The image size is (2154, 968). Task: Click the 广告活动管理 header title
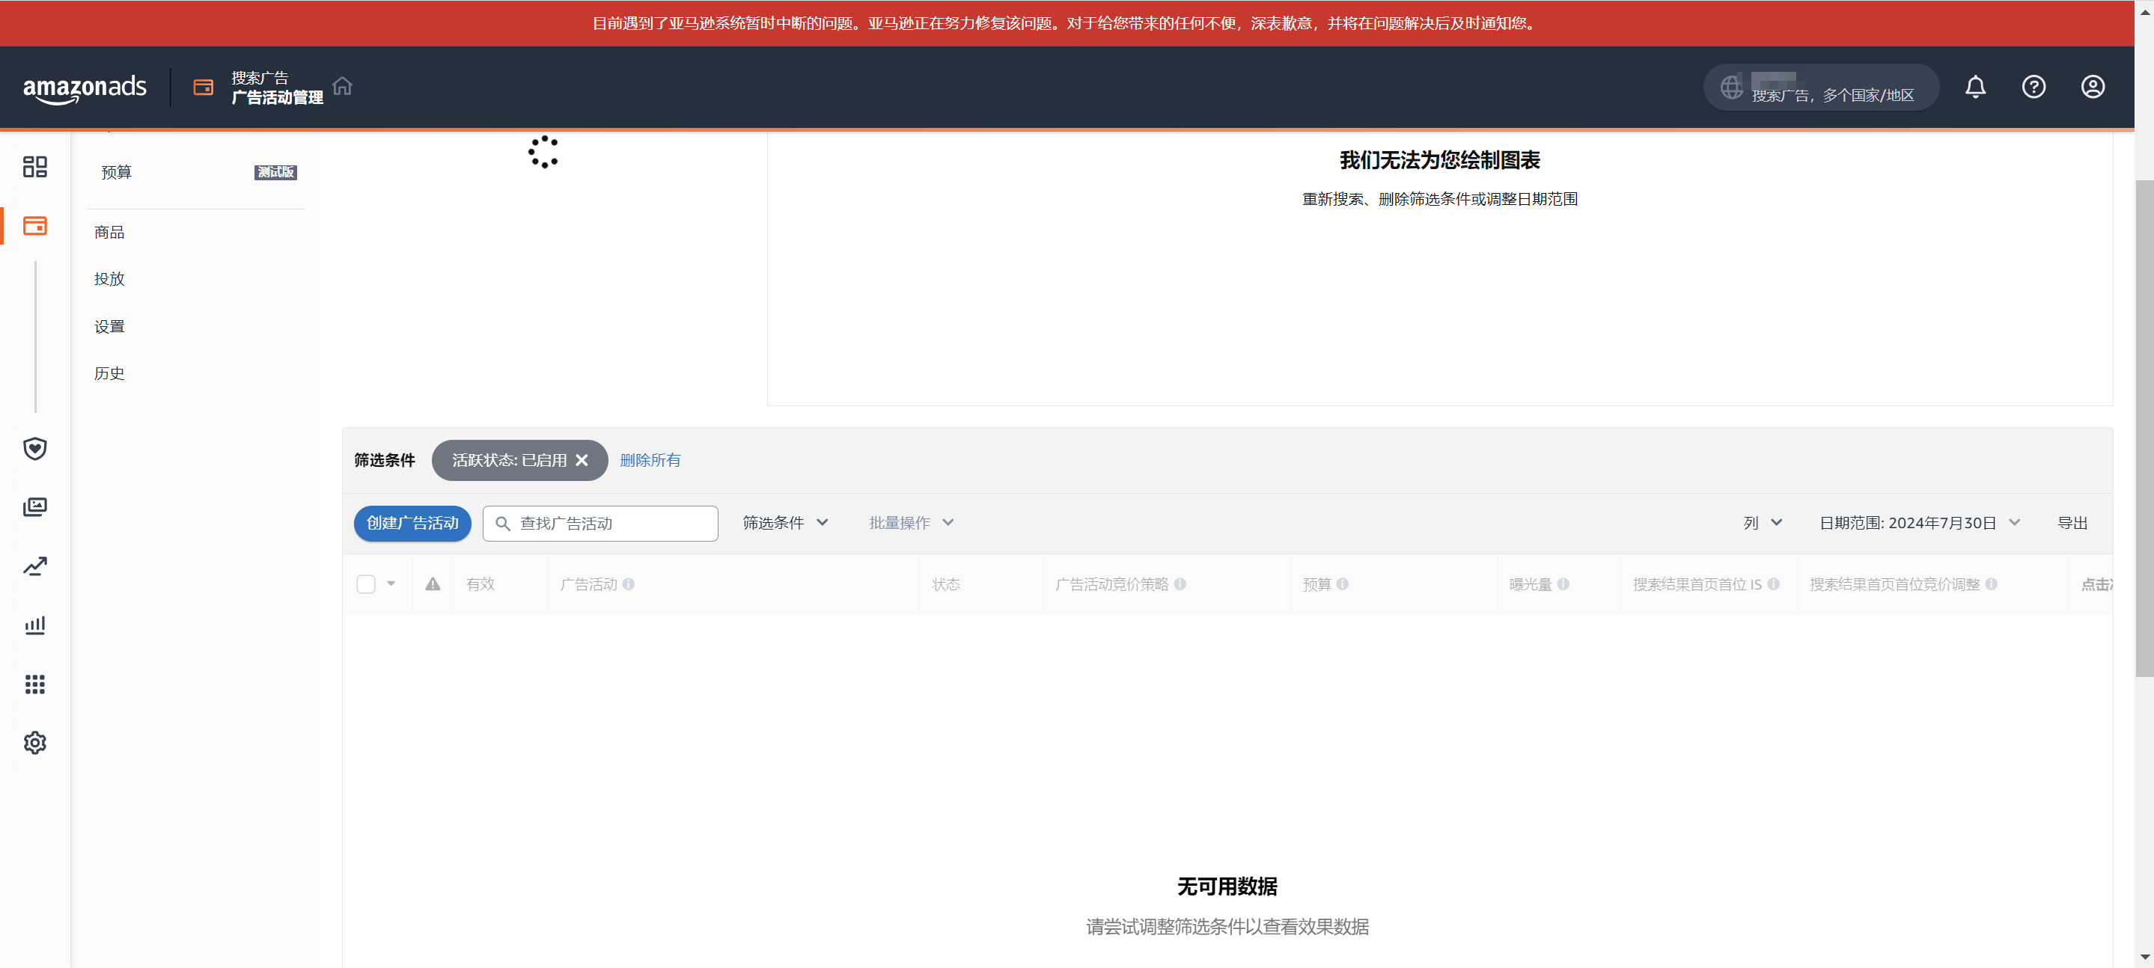click(x=277, y=98)
